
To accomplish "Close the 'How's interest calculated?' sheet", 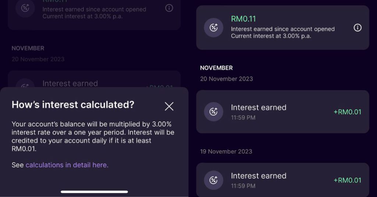I will coord(169,106).
